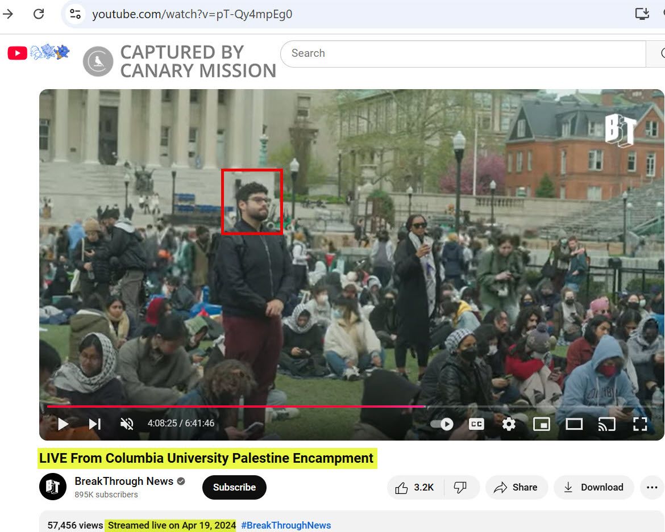665x532 pixels.
Task: Dislike the video
Action: (x=460, y=487)
